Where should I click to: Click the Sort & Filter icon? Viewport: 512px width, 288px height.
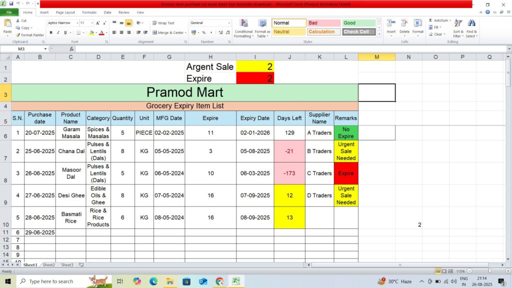pos(458,23)
